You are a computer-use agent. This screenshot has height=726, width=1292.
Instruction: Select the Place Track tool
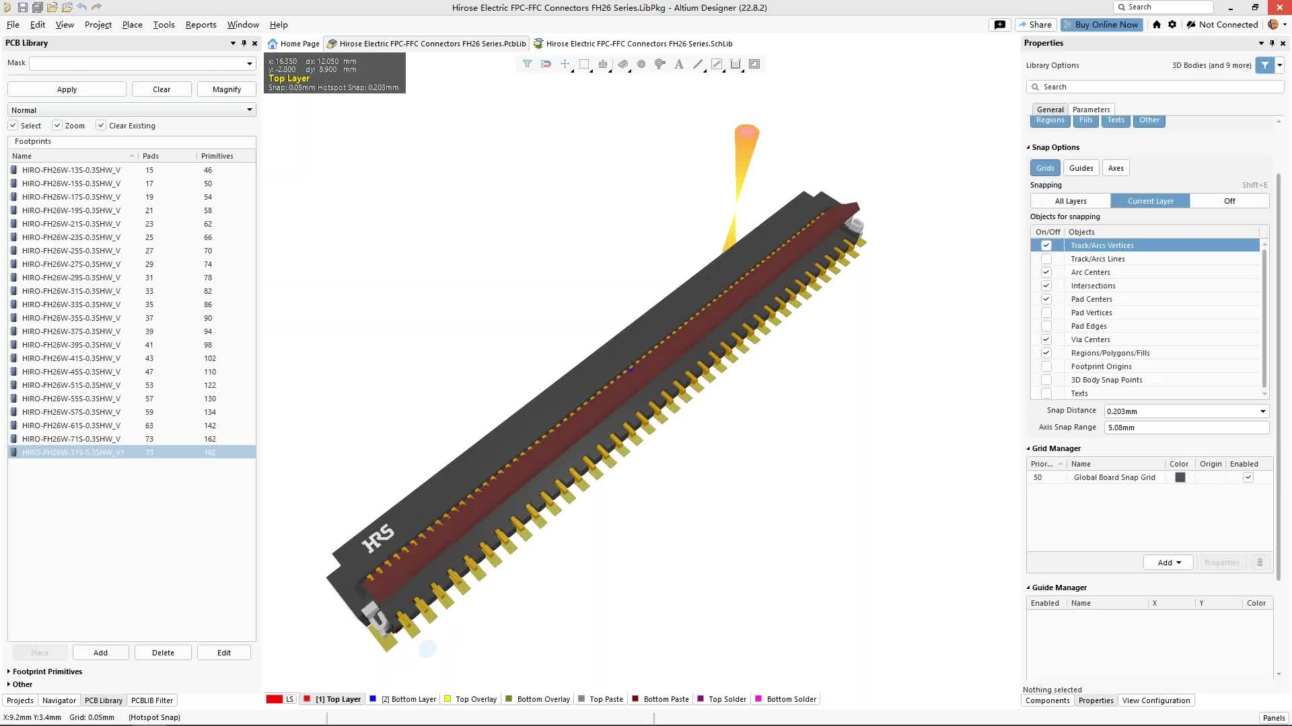tap(717, 64)
